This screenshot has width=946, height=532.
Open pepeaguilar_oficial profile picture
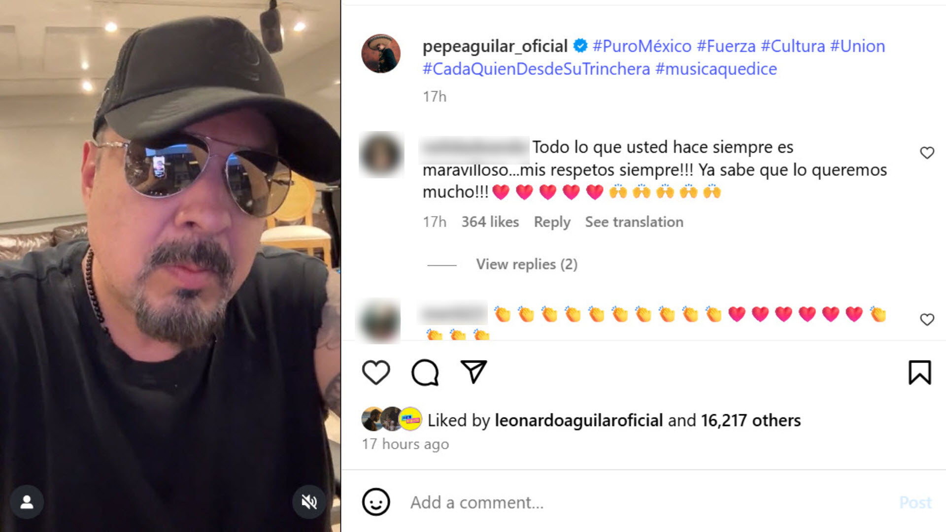pos(381,54)
